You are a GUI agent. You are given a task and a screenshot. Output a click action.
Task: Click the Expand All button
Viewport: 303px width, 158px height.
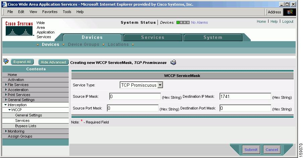click(22, 62)
